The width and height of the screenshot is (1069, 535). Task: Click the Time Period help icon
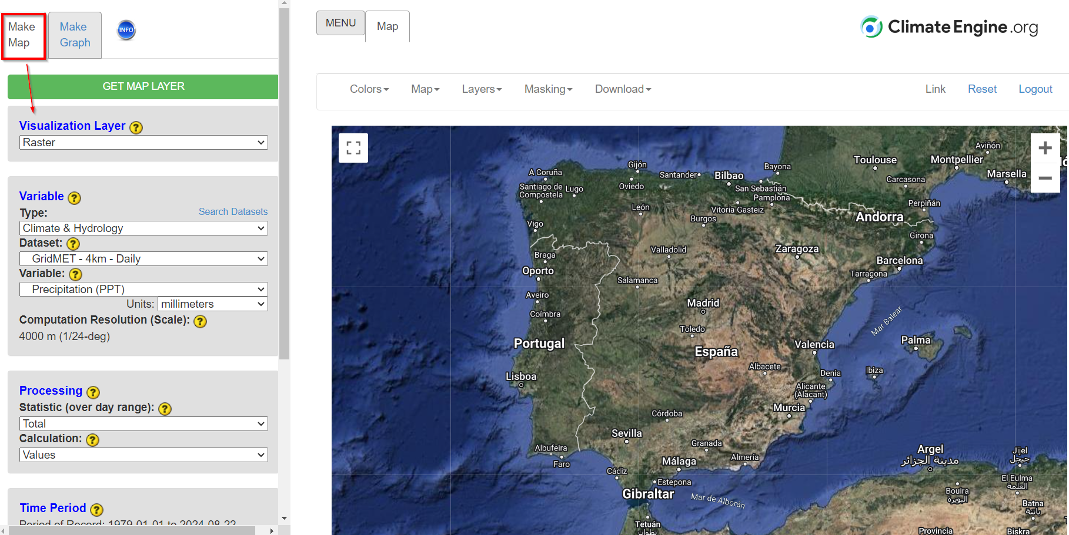coord(97,510)
